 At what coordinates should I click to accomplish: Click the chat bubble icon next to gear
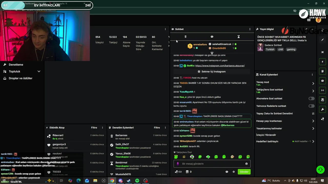point(227,172)
